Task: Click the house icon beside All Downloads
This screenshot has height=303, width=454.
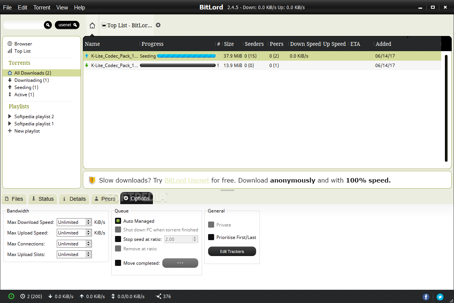Action: (x=10, y=73)
